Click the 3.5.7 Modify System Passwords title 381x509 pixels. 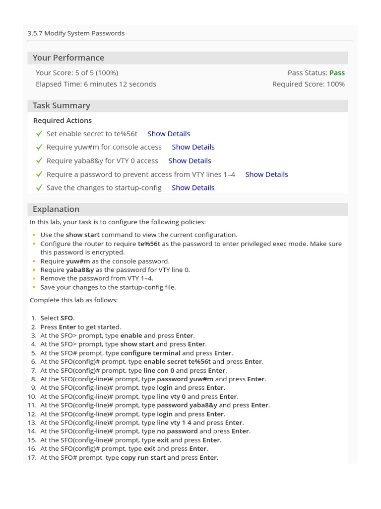[x=76, y=33]
